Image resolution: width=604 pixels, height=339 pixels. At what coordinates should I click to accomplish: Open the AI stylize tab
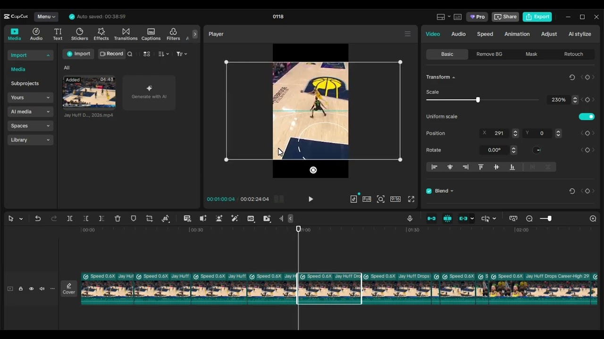click(579, 34)
